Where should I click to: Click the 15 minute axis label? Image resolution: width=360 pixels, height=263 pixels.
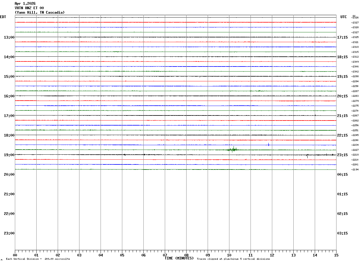(336, 255)
